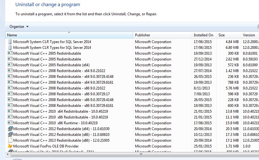Click the 572 KB size cell
259x160 pixels.
tap(233, 65)
